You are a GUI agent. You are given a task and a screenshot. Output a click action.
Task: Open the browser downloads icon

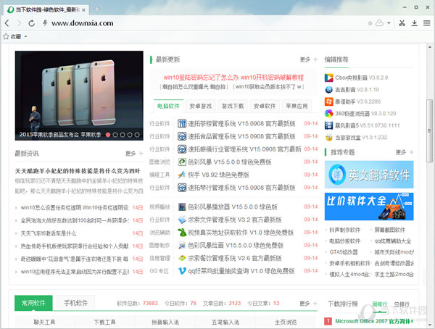415,23
